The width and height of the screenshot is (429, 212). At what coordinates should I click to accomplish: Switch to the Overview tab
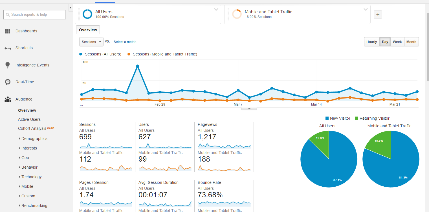88,30
